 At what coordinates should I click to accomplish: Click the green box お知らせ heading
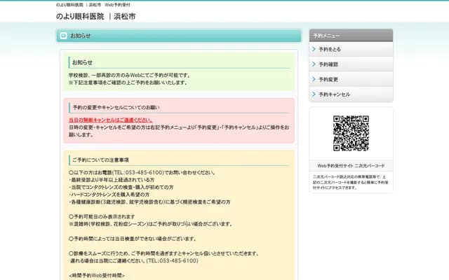click(82, 62)
